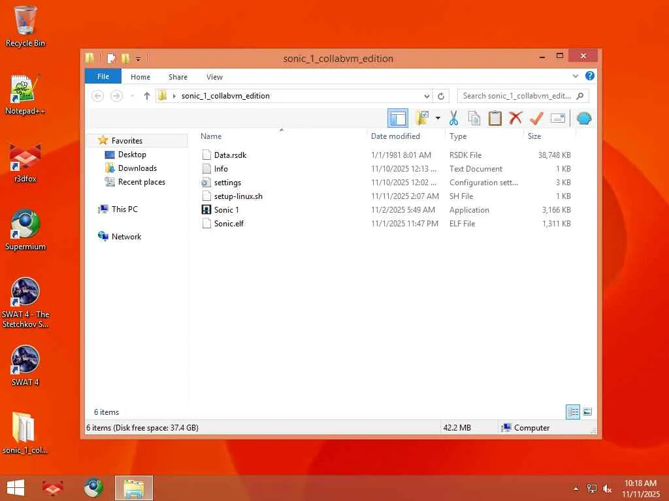This screenshot has width=669, height=501.
Task: Open the blue Help question mark
Action: pos(590,76)
